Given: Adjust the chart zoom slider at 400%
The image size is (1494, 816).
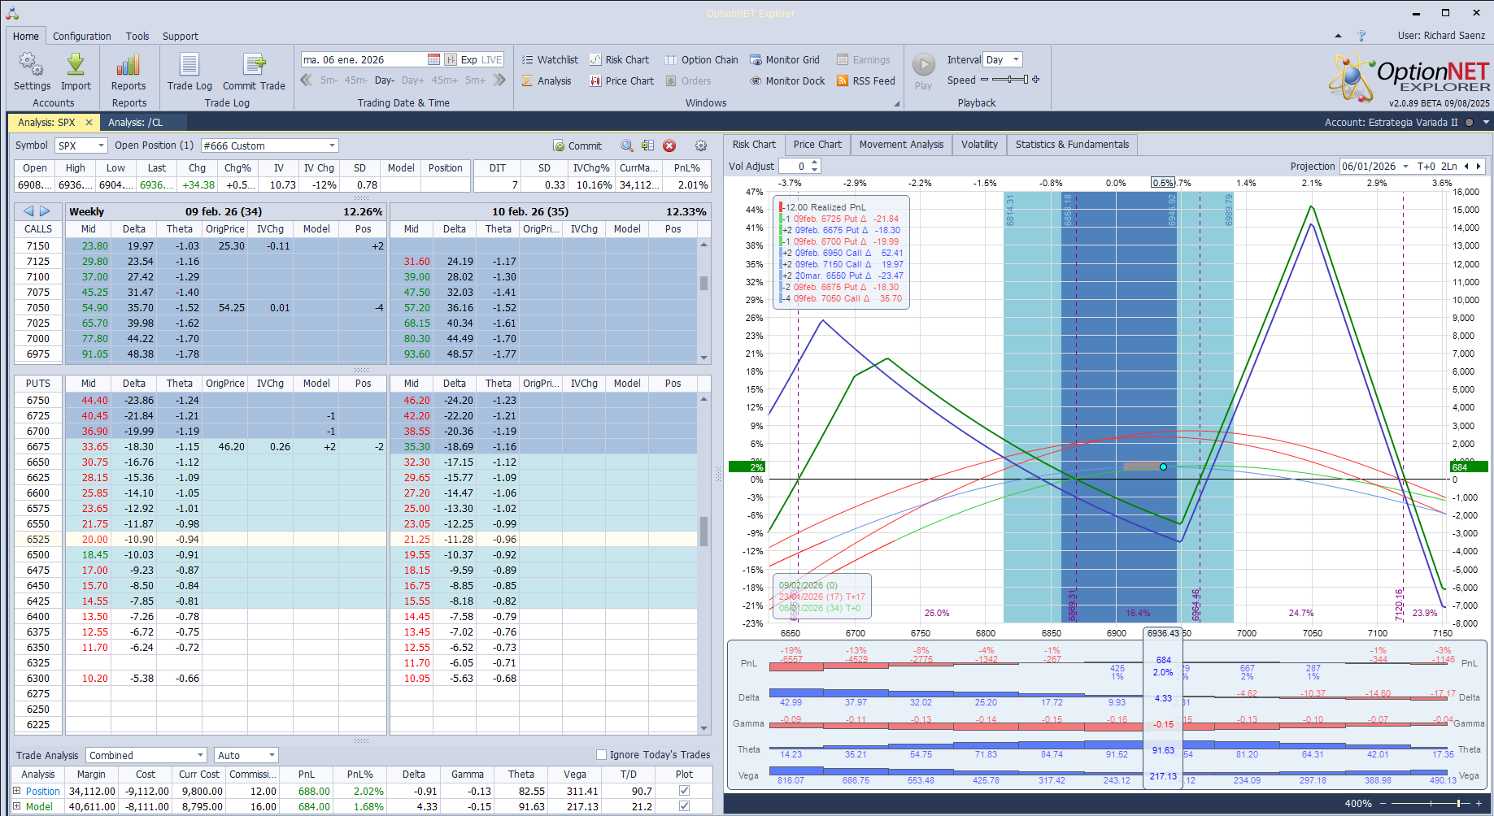Looking at the screenshot, I should [1431, 803].
